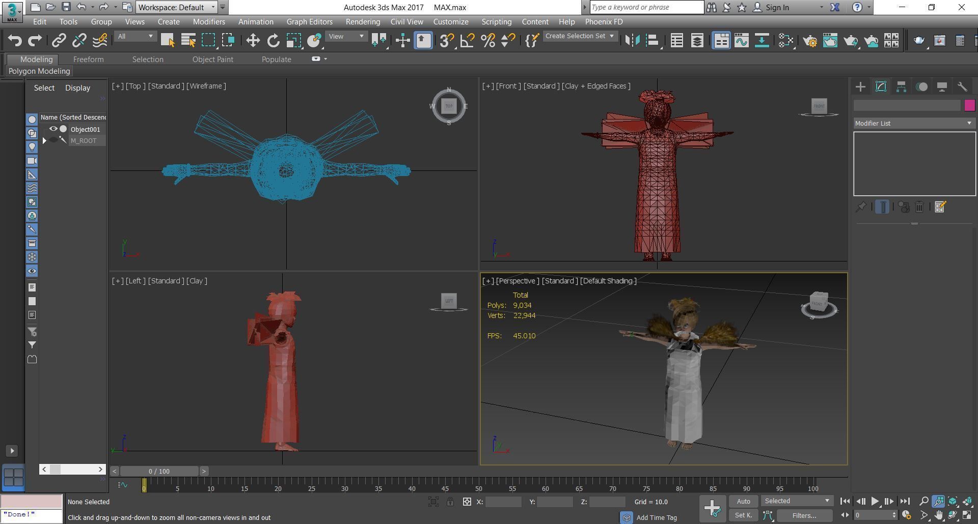Click the Remove modifier trash icon
The image size is (978, 524).
tap(919, 207)
